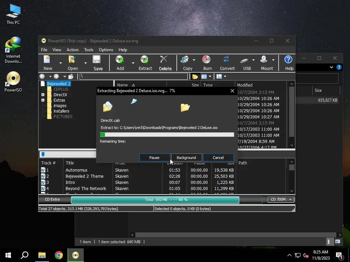This screenshot has height=262, width=350.
Task: Click the audio playback position slider
Action: pos(43,154)
